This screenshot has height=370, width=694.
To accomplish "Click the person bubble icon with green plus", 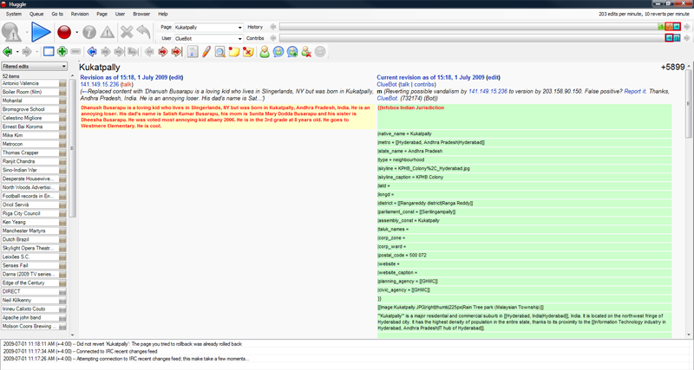I will pyautogui.click(x=292, y=52).
